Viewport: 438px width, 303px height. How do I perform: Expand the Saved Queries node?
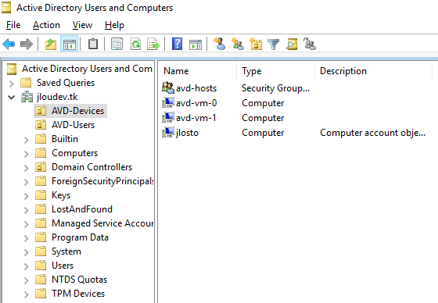(12, 84)
